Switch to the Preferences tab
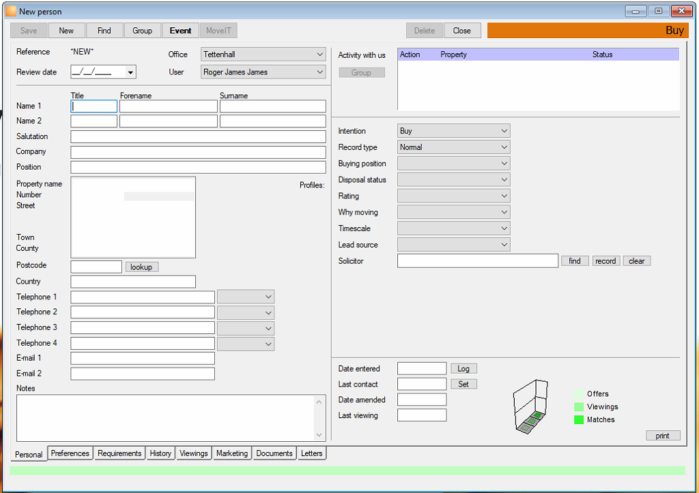Image resolution: width=699 pixels, height=493 pixels. point(70,453)
